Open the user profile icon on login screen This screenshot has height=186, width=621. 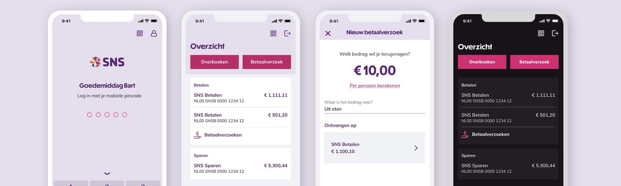[x=154, y=34]
